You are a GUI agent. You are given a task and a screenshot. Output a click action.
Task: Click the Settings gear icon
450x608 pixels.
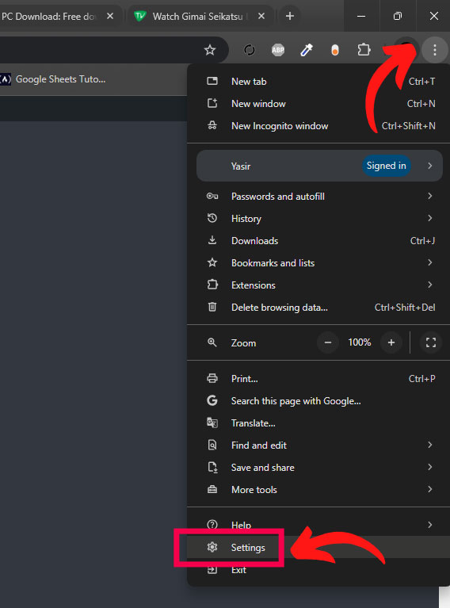[x=212, y=547]
